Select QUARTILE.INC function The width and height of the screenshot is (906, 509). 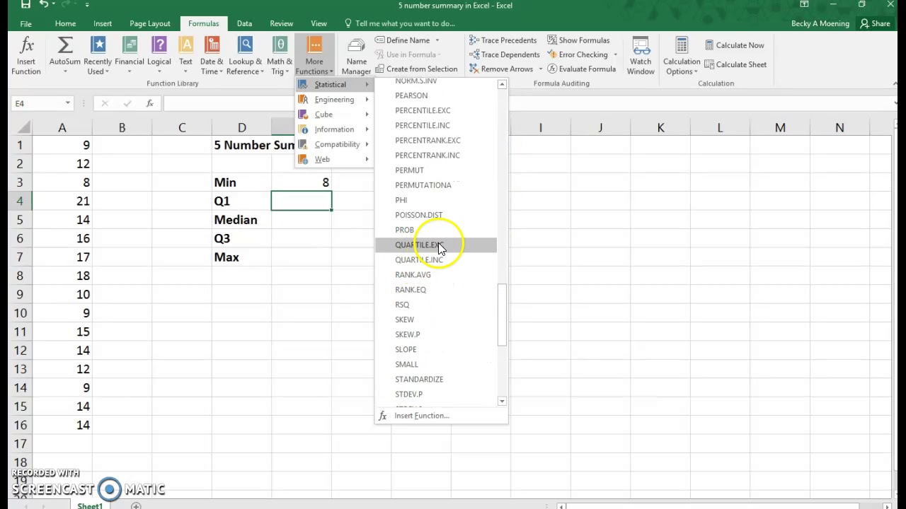click(x=435, y=259)
